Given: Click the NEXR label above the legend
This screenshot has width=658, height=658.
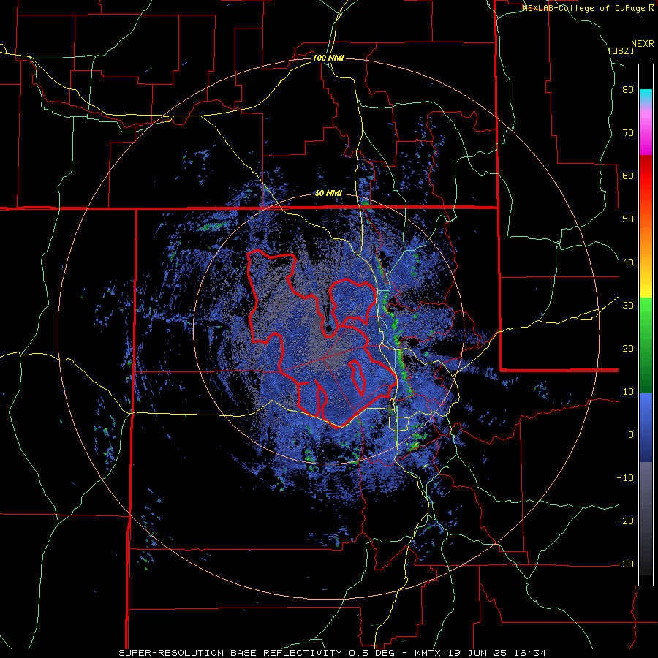Looking at the screenshot, I should click(x=642, y=44).
